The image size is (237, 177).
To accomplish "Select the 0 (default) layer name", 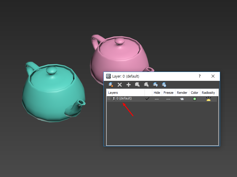I will (124, 98).
